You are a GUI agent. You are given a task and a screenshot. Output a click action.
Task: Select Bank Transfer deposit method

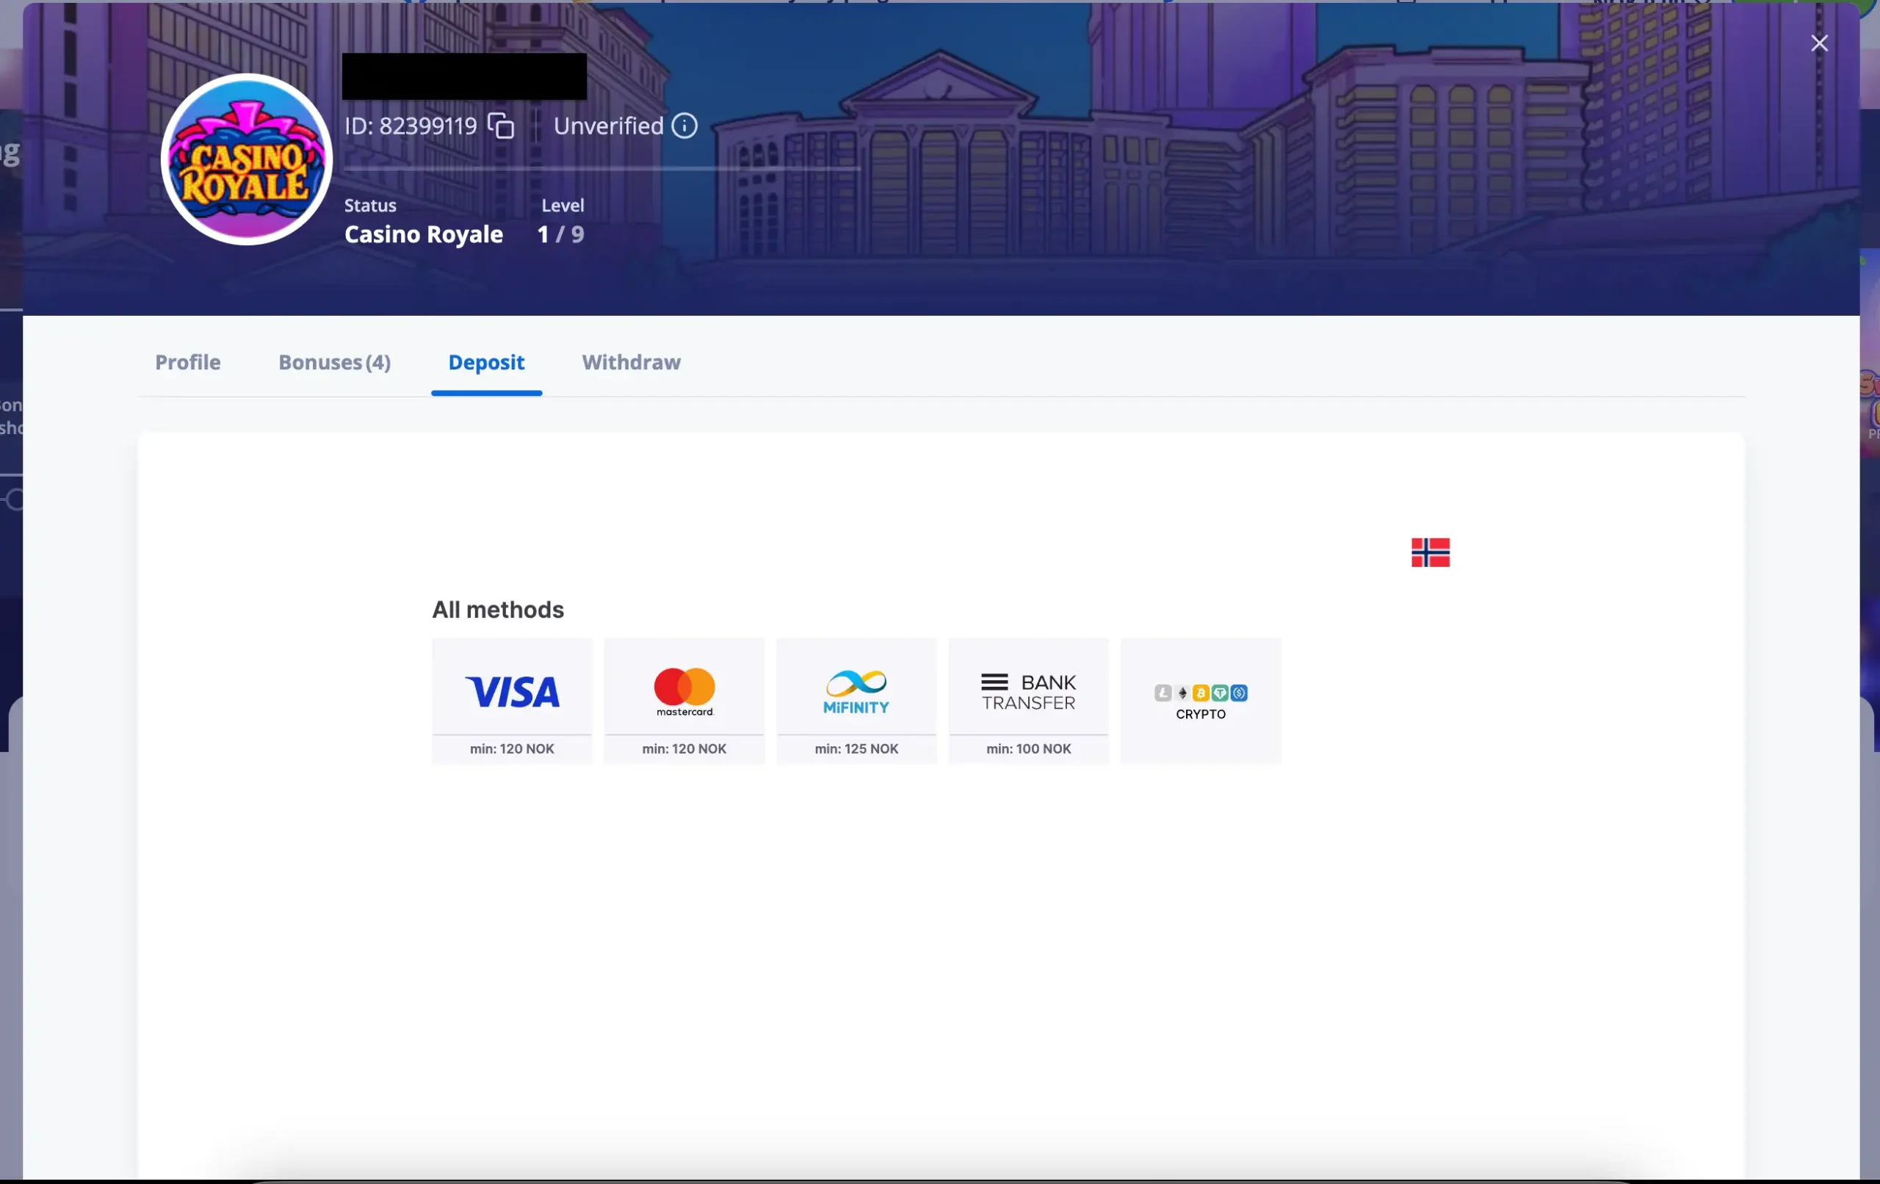(x=1028, y=701)
